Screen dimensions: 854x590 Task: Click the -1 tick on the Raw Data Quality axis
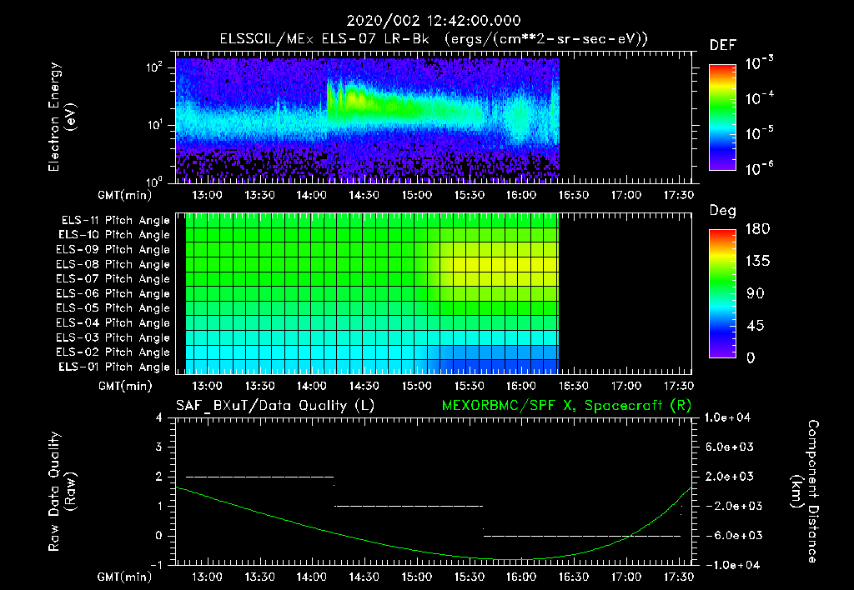click(156, 566)
